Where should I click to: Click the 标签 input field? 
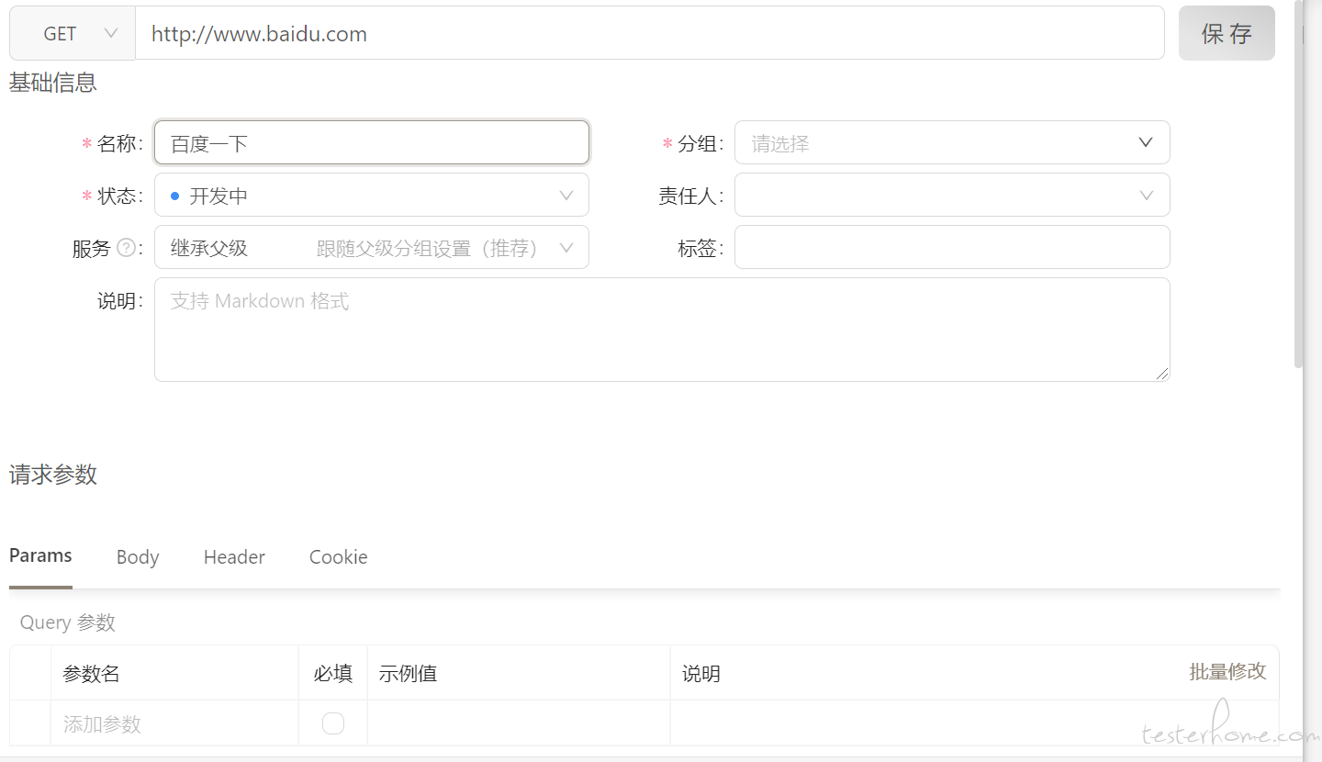(x=952, y=247)
